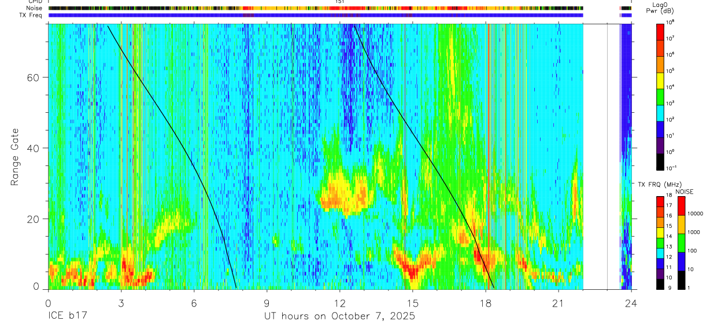Image resolution: width=710 pixels, height=328 pixels.
Task: Click the x-axis tick label '3'
Action: coord(121,303)
